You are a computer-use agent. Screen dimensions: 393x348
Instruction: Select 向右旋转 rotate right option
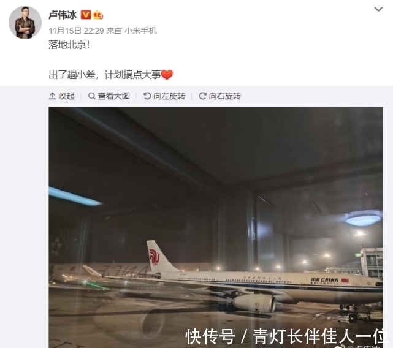coord(225,96)
